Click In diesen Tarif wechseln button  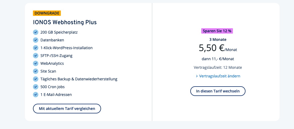click(x=218, y=91)
